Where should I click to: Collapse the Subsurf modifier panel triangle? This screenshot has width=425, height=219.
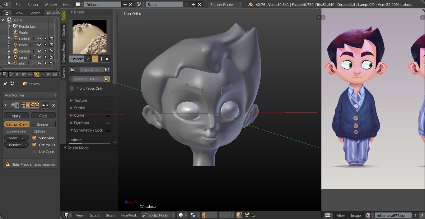pos(6,105)
